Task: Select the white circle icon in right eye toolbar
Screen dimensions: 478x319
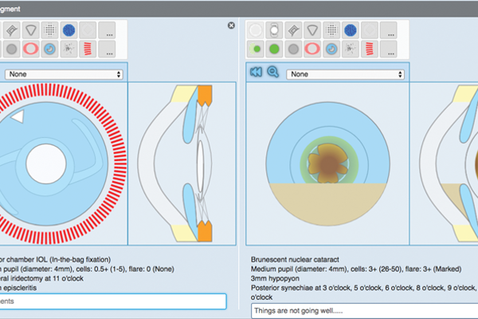Action: tap(257, 30)
